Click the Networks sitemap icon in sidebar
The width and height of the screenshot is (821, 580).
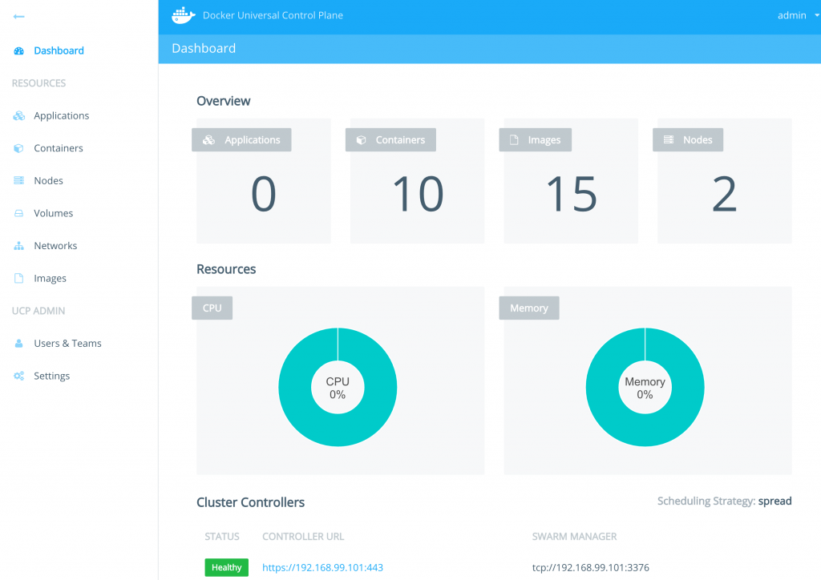[x=19, y=246]
